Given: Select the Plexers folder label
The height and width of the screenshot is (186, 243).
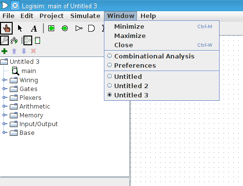Looking at the screenshot, I should point(30,98).
